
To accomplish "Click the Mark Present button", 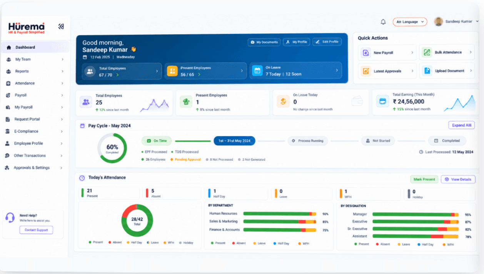I will pos(424,179).
